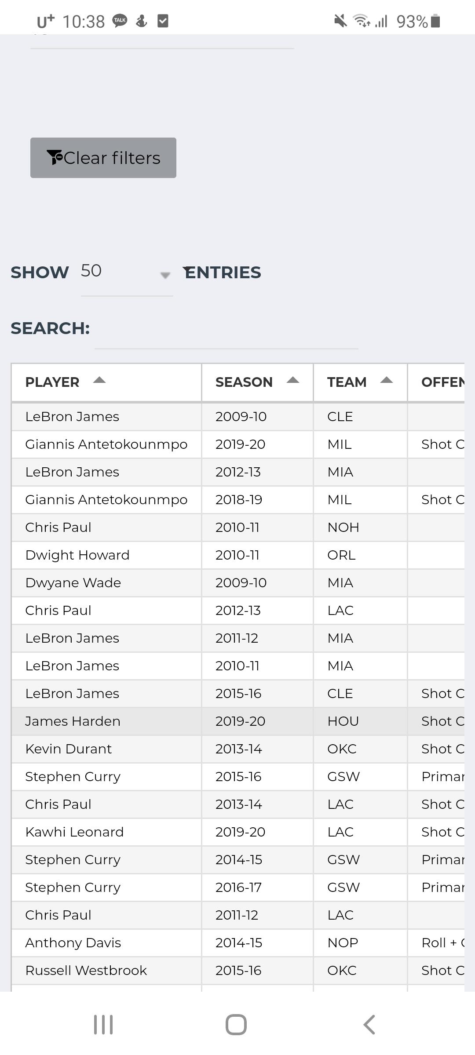The height and width of the screenshot is (1055, 475).
Task: Tap Anthony Davis player name
Action: click(x=73, y=943)
